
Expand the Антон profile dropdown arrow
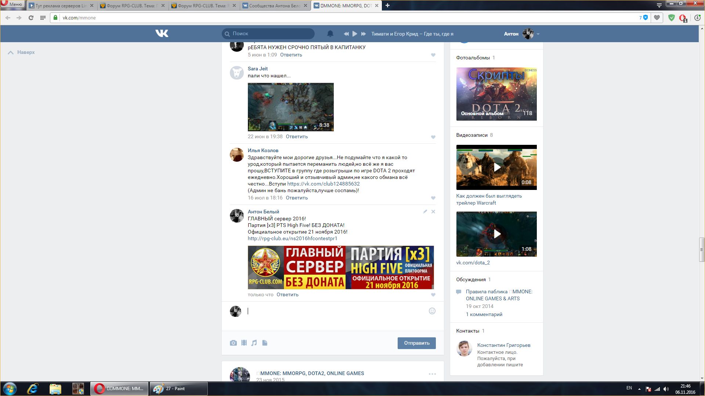click(538, 34)
